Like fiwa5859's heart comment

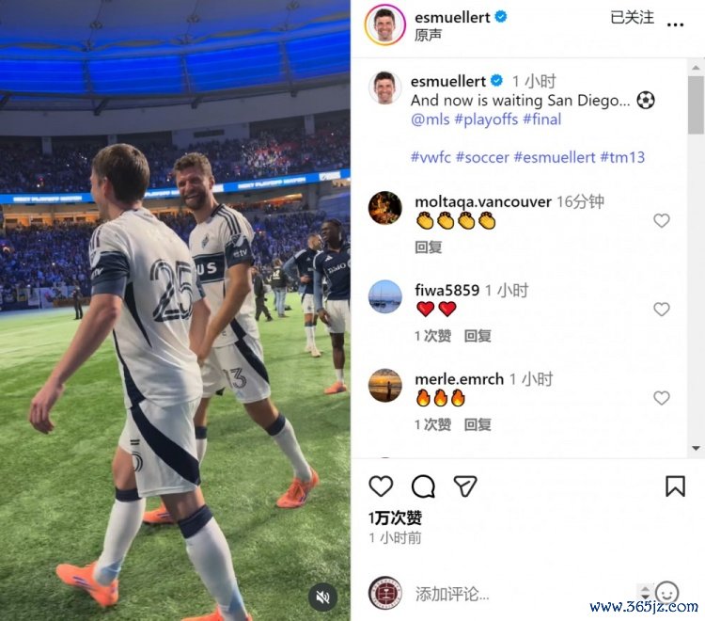662,310
